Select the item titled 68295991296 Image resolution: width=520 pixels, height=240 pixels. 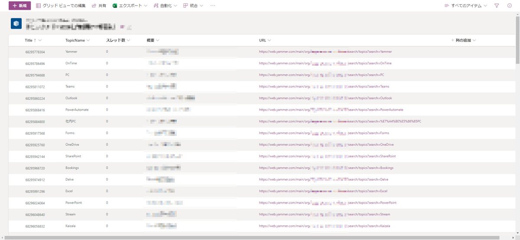click(x=35, y=191)
